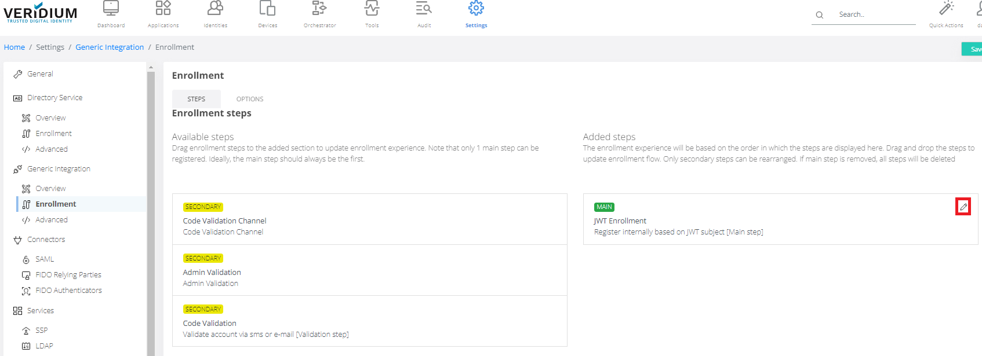Open the Audit navigation icon
Viewport: 982px width, 356px height.
[424, 9]
